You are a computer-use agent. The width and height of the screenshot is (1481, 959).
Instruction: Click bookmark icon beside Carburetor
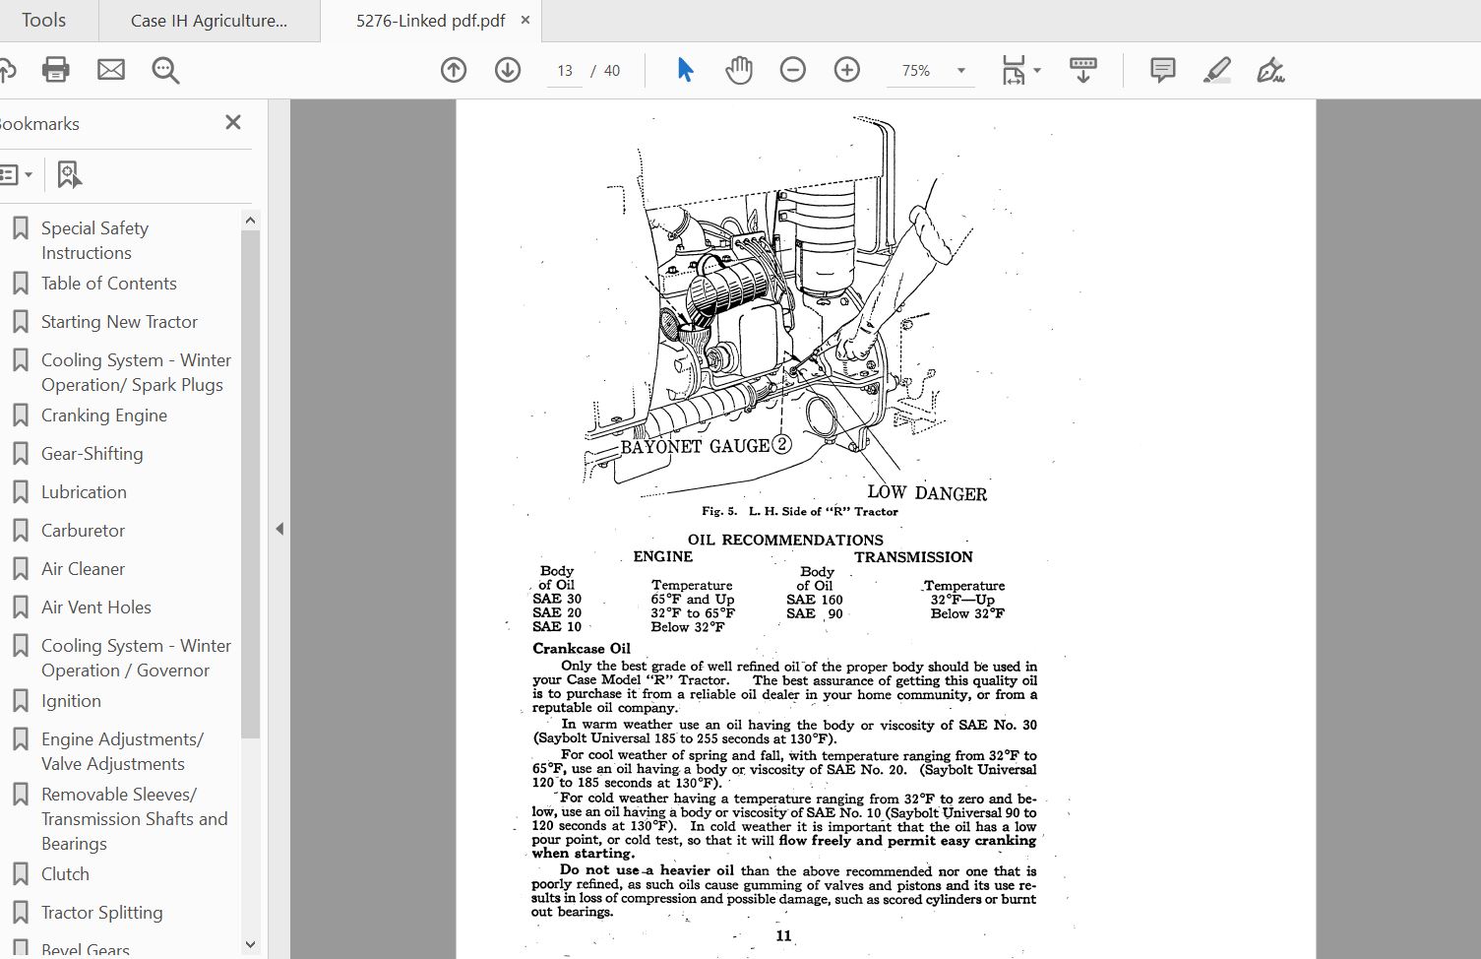pos(20,531)
